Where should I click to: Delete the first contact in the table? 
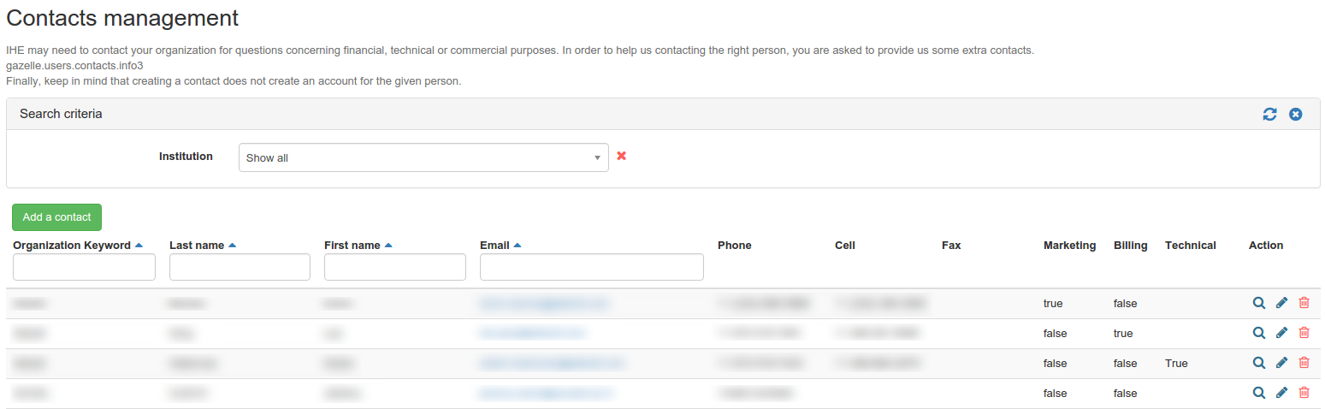tap(1304, 303)
